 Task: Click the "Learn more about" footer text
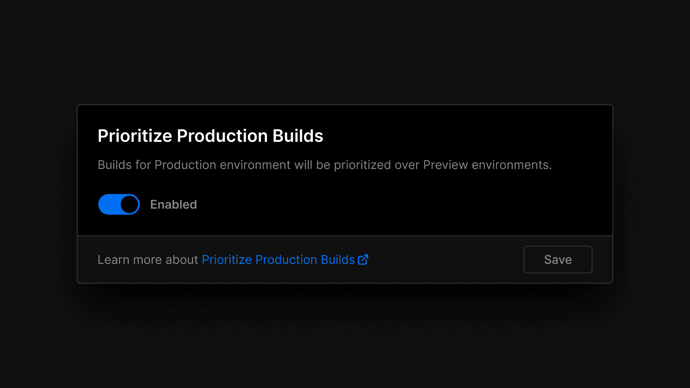147,260
